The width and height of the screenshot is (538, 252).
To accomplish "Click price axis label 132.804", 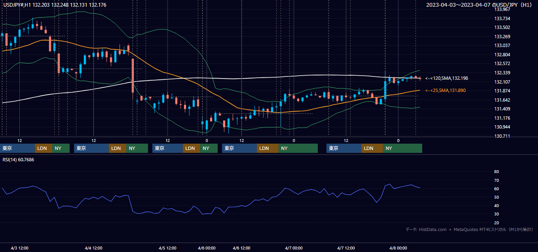I will [502, 55].
